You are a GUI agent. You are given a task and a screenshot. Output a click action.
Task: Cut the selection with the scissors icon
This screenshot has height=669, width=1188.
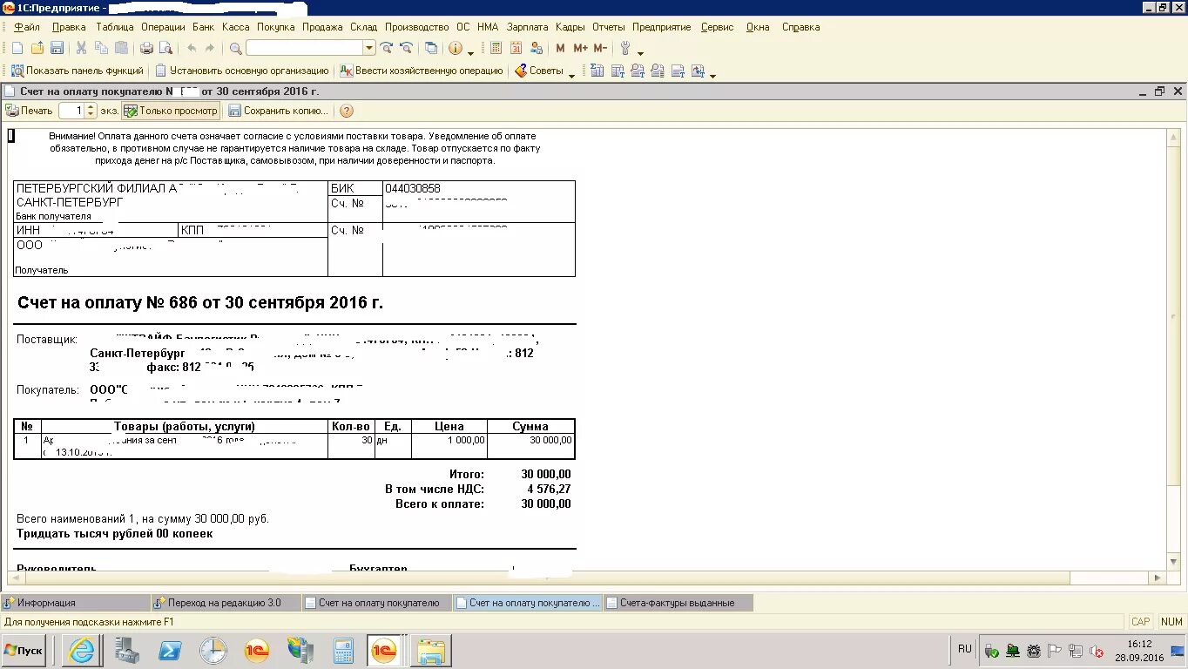[82, 49]
